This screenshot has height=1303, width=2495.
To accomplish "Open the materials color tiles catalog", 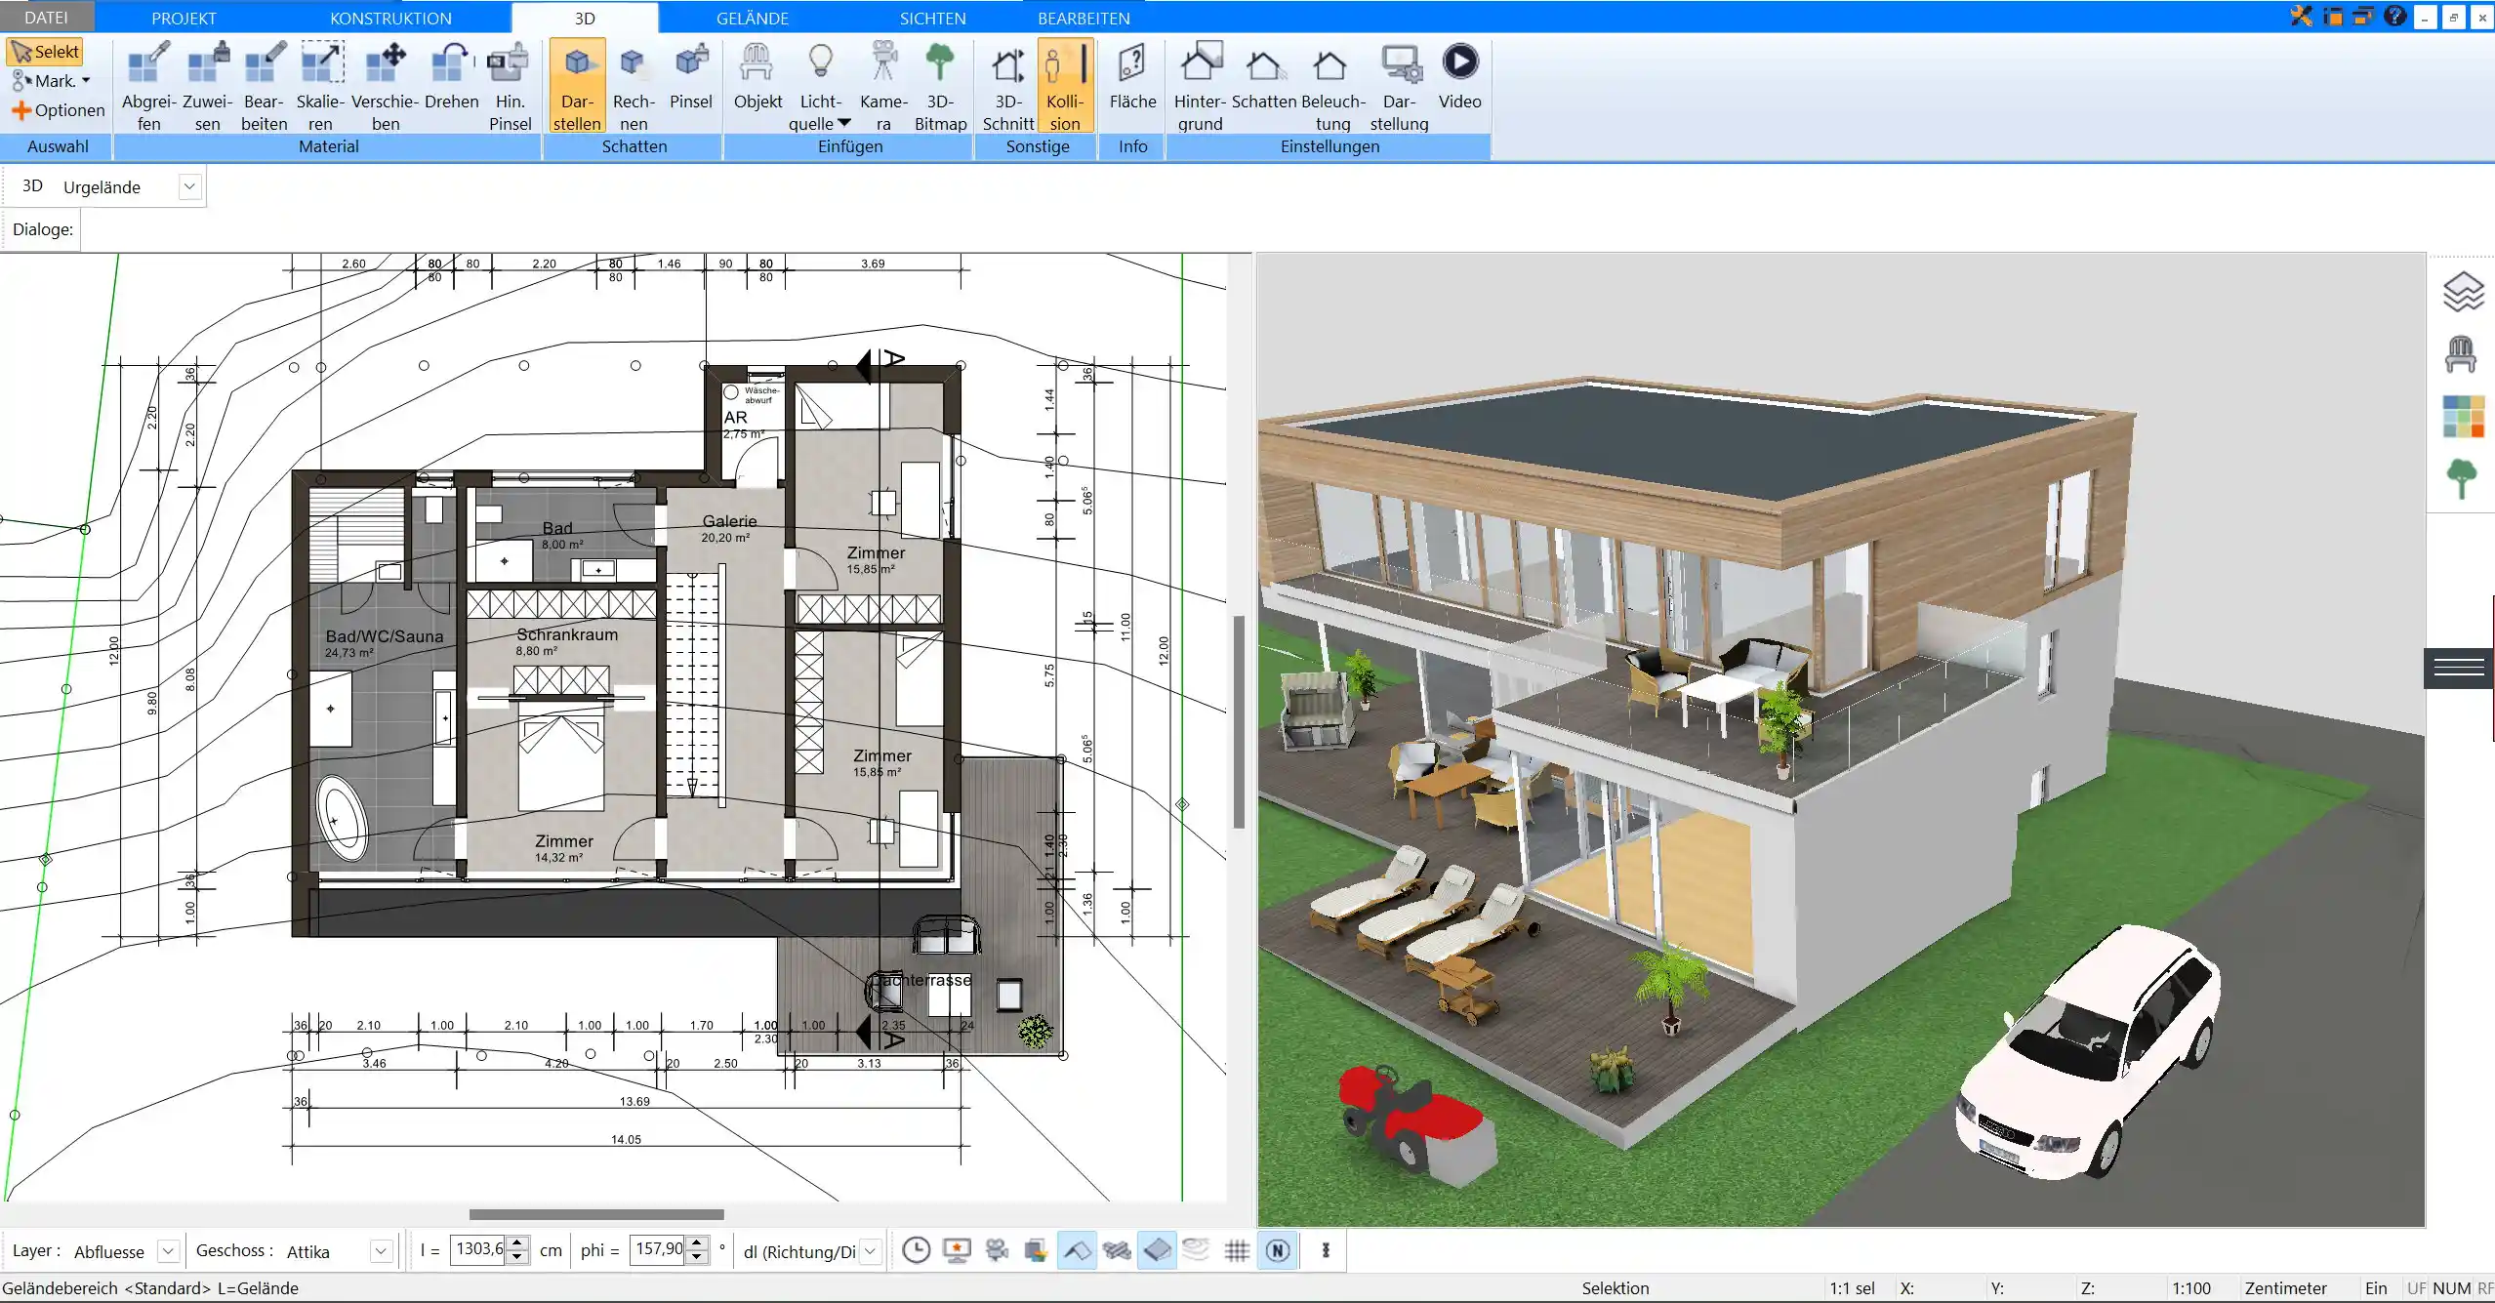I will [x=2463, y=416].
